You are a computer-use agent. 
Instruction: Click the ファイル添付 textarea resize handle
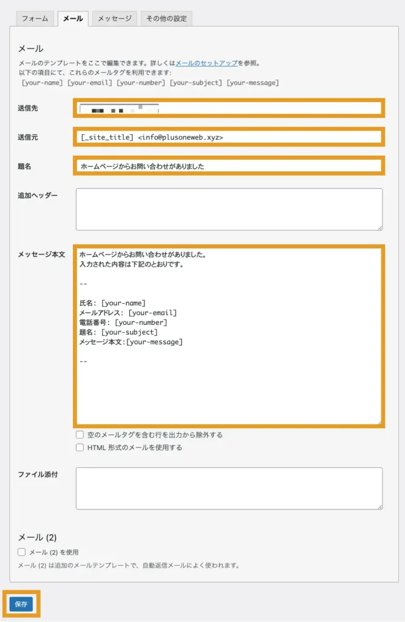379,506
